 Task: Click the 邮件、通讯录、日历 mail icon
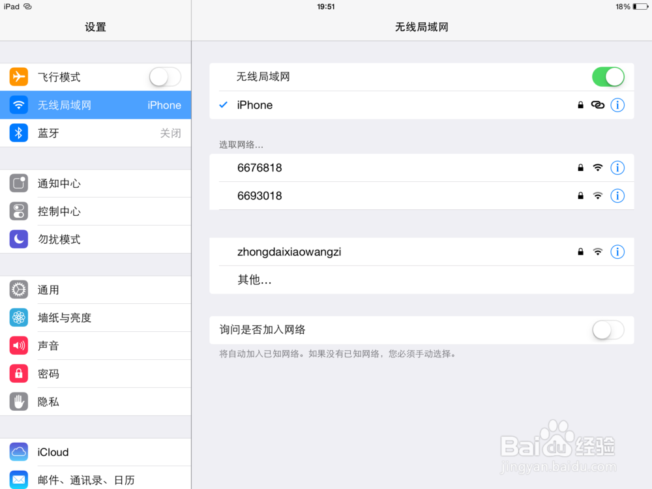point(18,479)
